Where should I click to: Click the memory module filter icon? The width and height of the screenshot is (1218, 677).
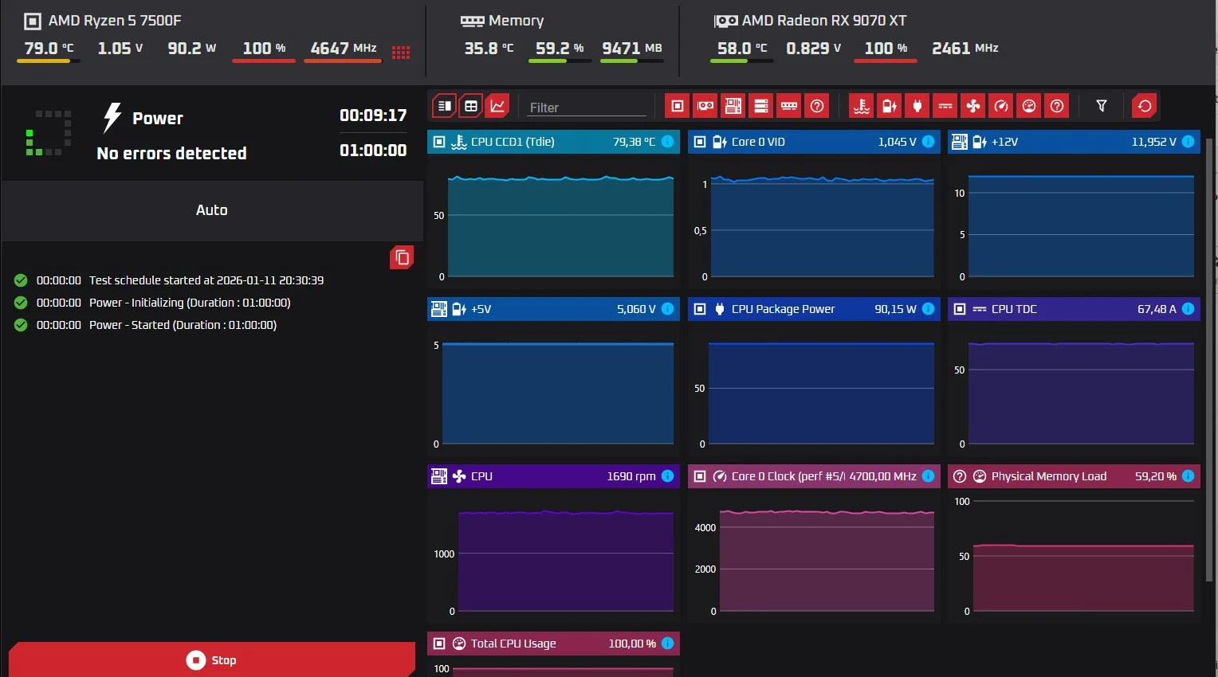click(x=789, y=106)
